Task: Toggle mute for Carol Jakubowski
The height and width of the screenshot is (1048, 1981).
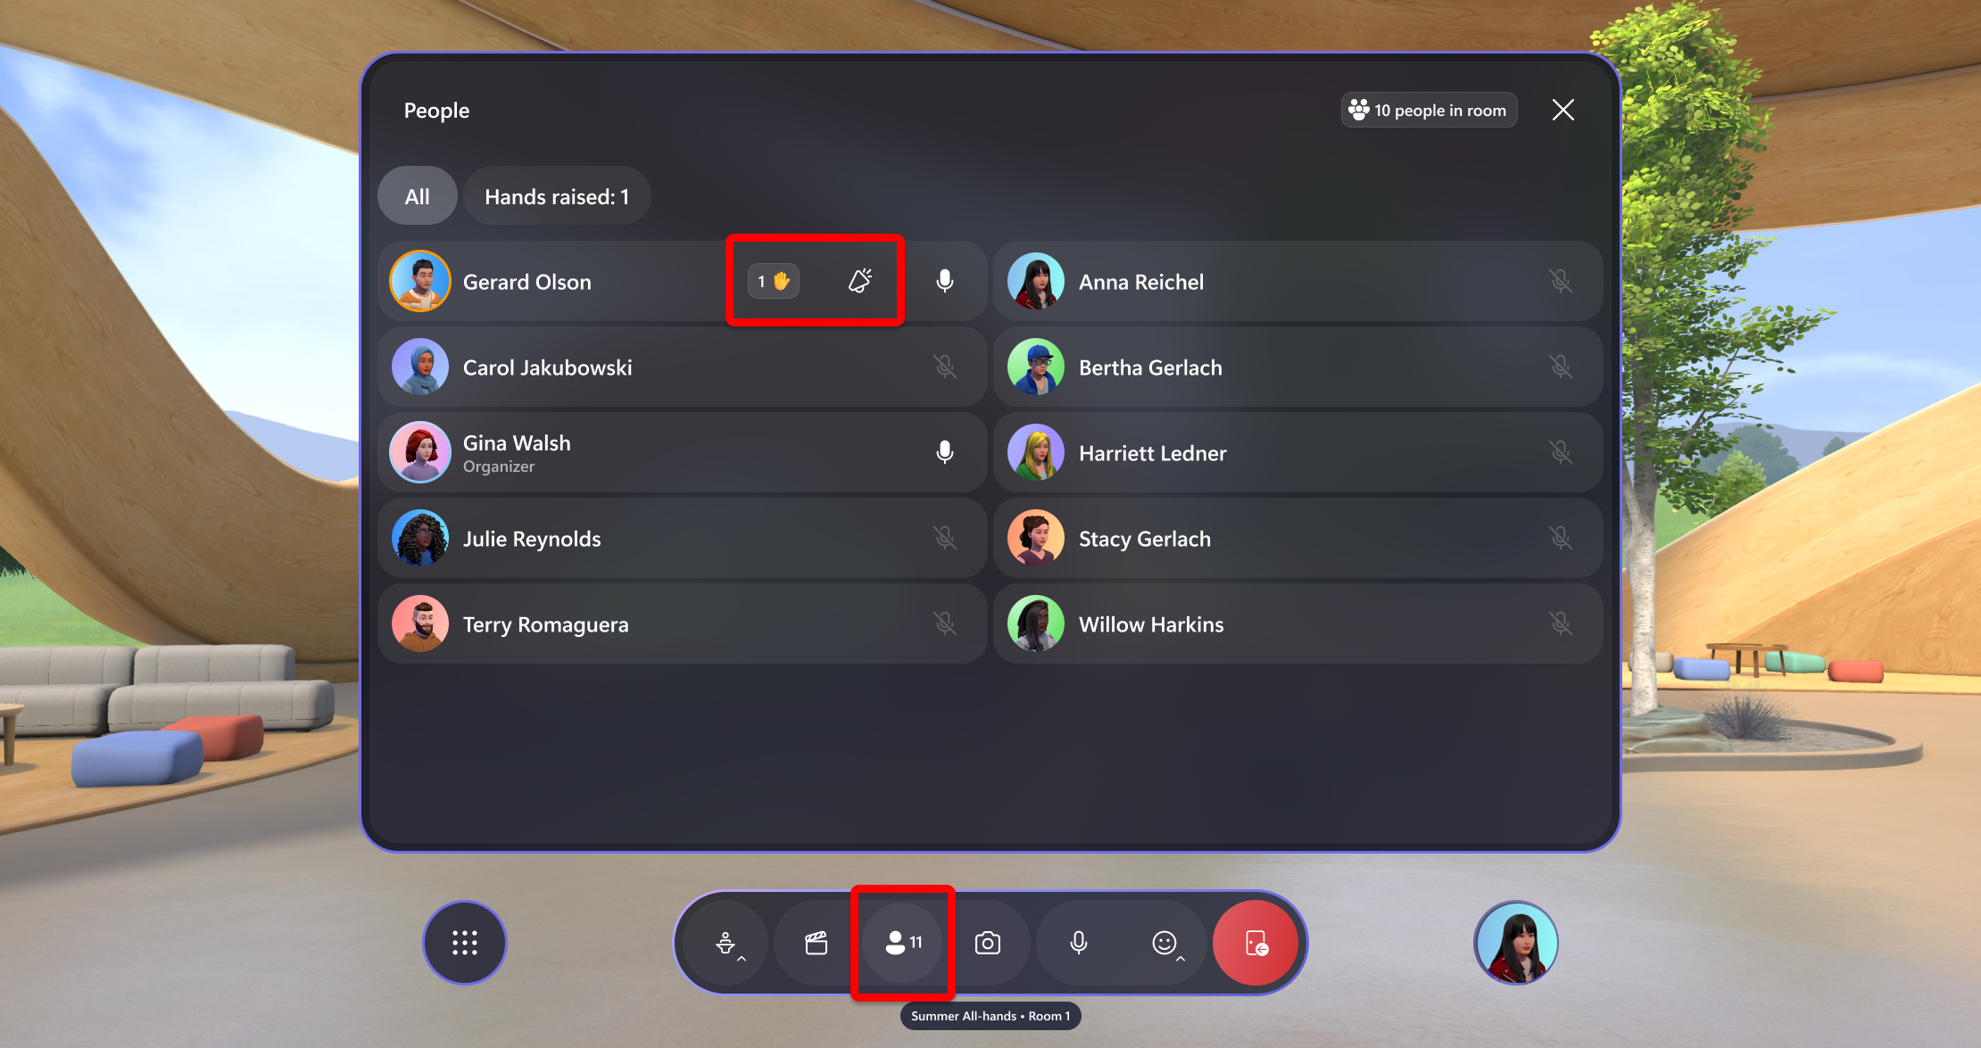Action: (945, 367)
